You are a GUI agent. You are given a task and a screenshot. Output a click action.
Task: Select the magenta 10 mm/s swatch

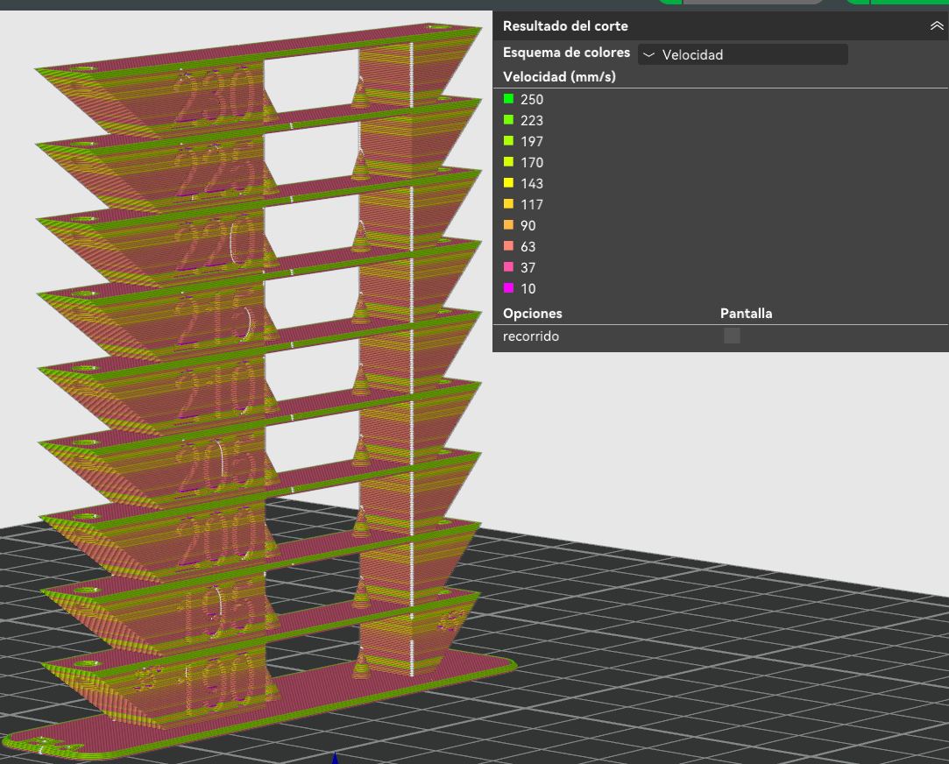(509, 288)
